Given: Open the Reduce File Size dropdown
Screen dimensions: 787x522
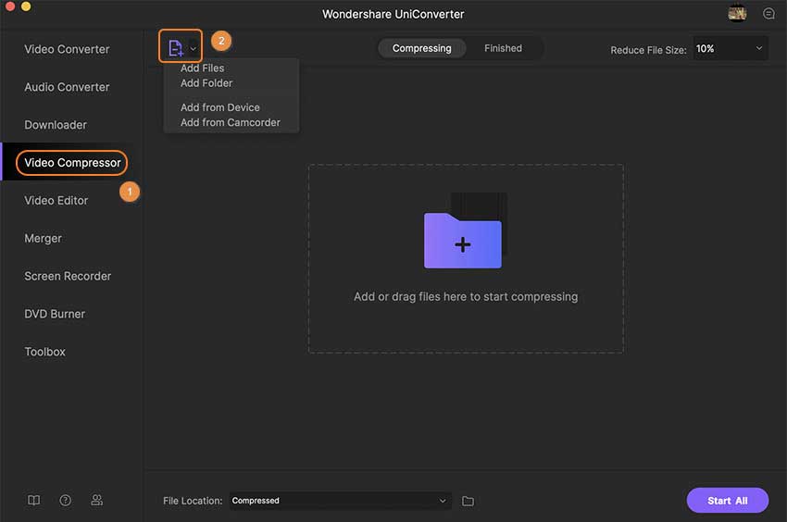Looking at the screenshot, I should (731, 49).
